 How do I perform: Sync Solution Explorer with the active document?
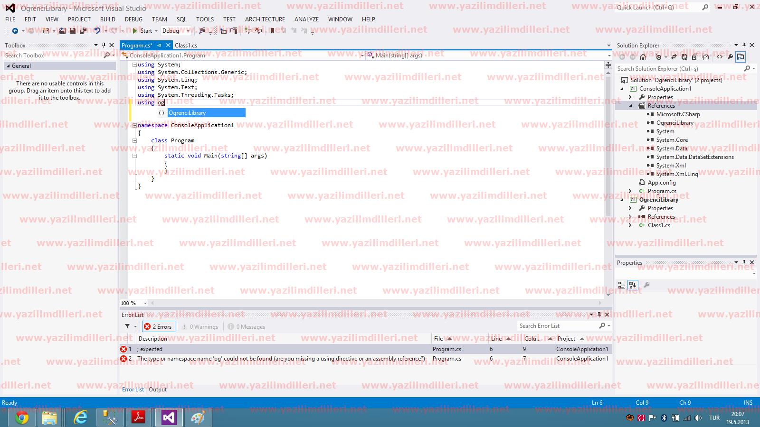coord(674,57)
